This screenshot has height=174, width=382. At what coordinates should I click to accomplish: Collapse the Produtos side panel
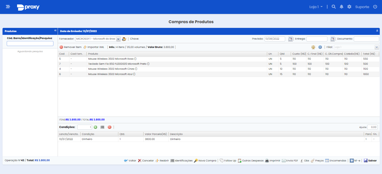[x=55, y=30]
